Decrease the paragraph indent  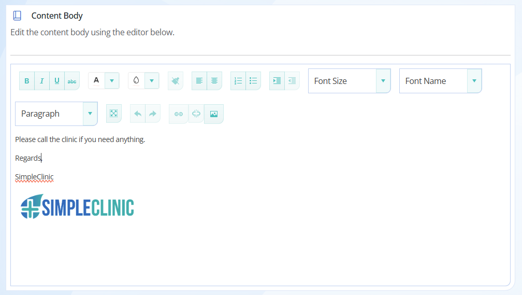[x=292, y=81]
